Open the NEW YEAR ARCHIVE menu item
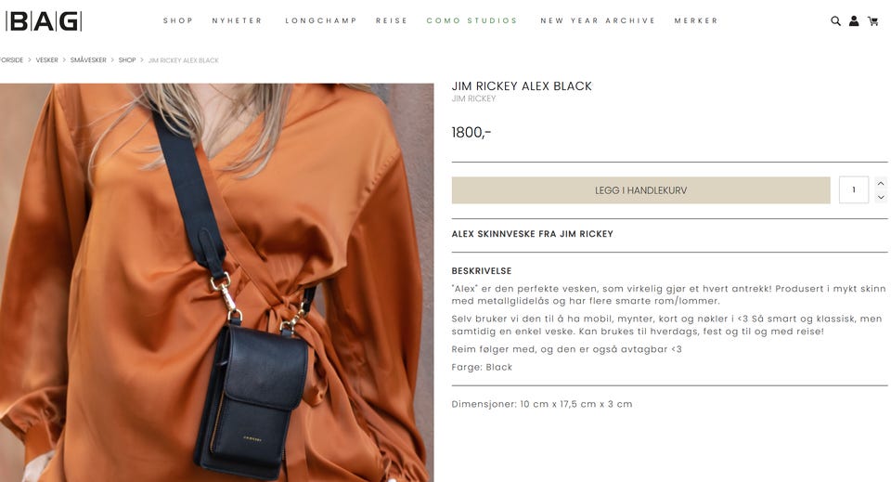This screenshot has width=891, height=482. (x=598, y=20)
